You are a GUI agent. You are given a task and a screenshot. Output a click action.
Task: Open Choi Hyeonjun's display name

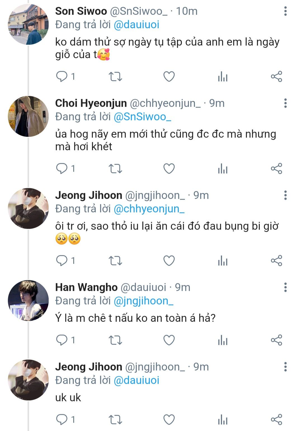[x=91, y=103]
